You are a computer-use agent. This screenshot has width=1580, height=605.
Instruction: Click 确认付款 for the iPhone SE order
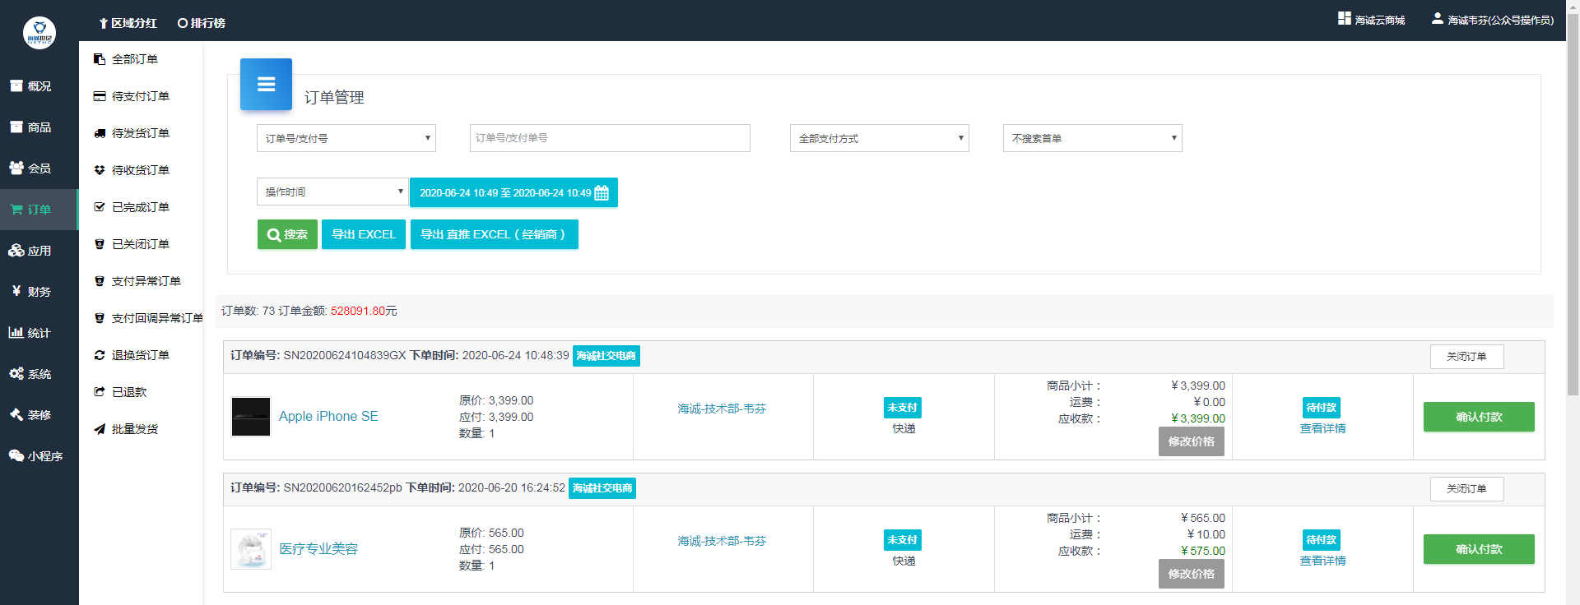(x=1478, y=417)
